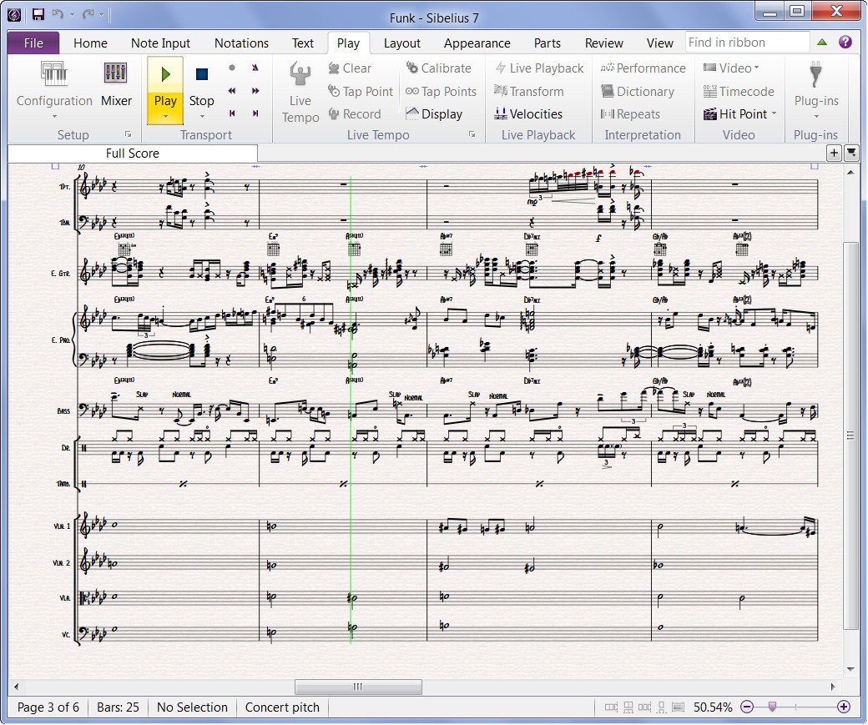Open the Playback Configuration icon

(x=54, y=74)
